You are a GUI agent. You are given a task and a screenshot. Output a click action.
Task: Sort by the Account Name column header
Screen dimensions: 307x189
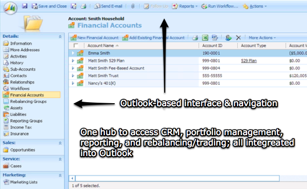100,45
